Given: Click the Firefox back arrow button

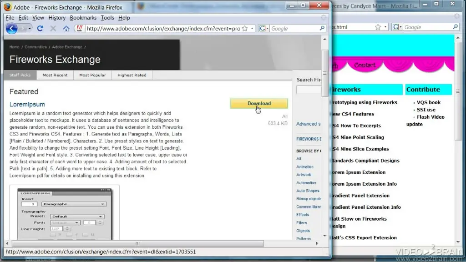Looking at the screenshot, I should tap(11, 29).
